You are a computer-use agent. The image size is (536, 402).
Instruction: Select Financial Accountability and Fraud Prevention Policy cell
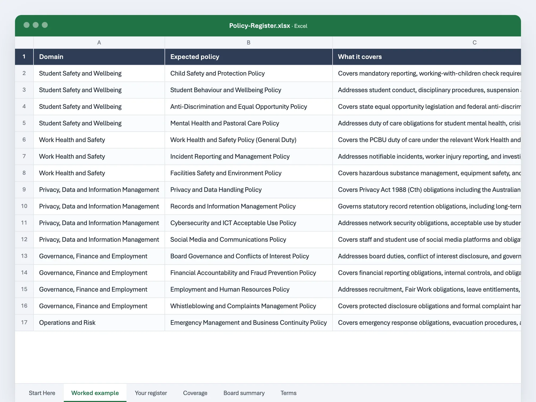(249, 273)
